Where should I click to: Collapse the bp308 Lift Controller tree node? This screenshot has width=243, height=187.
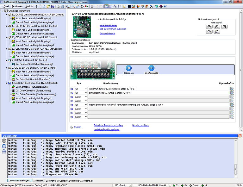(x=7, y=83)
